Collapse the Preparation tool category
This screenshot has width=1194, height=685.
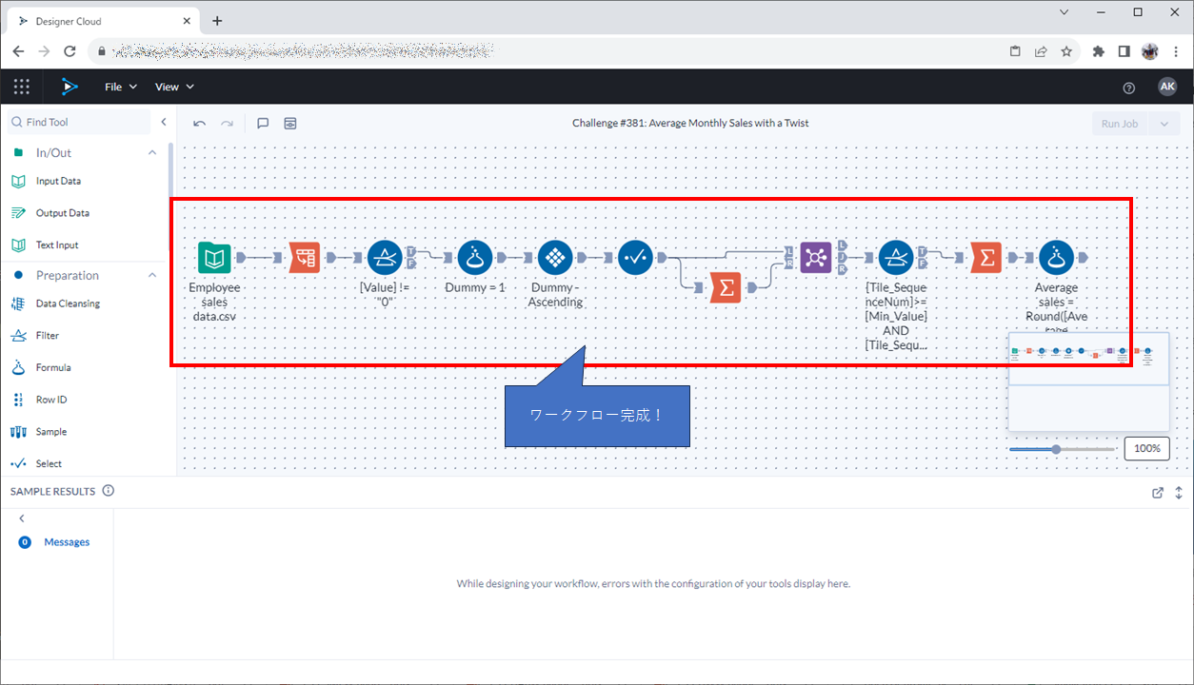[x=152, y=276]
